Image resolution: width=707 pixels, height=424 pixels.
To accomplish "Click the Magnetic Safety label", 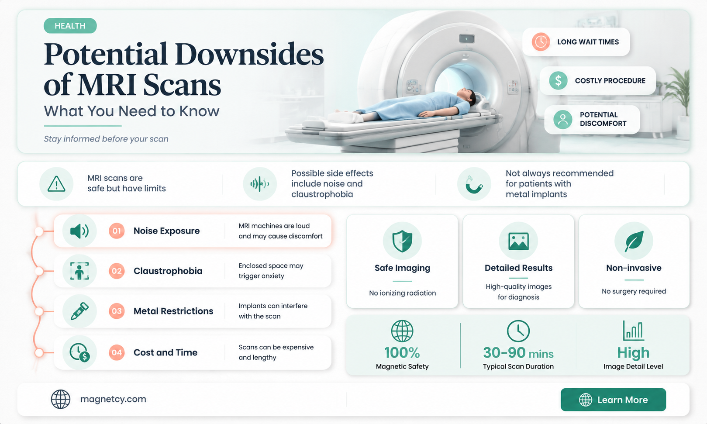I will coord(402,366).
